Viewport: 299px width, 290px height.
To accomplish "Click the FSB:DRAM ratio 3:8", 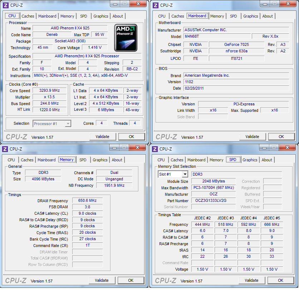I will pyautogui.click(x=88, y=207).
